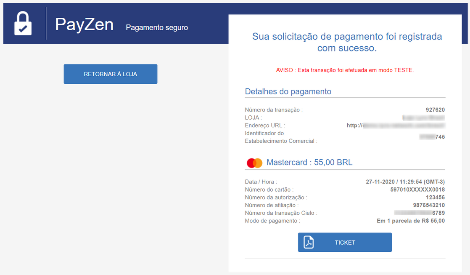Select date value 27-11-2020 / 11:29:54
The height and width of the screenshot is (275, 470).
point(405,182)
